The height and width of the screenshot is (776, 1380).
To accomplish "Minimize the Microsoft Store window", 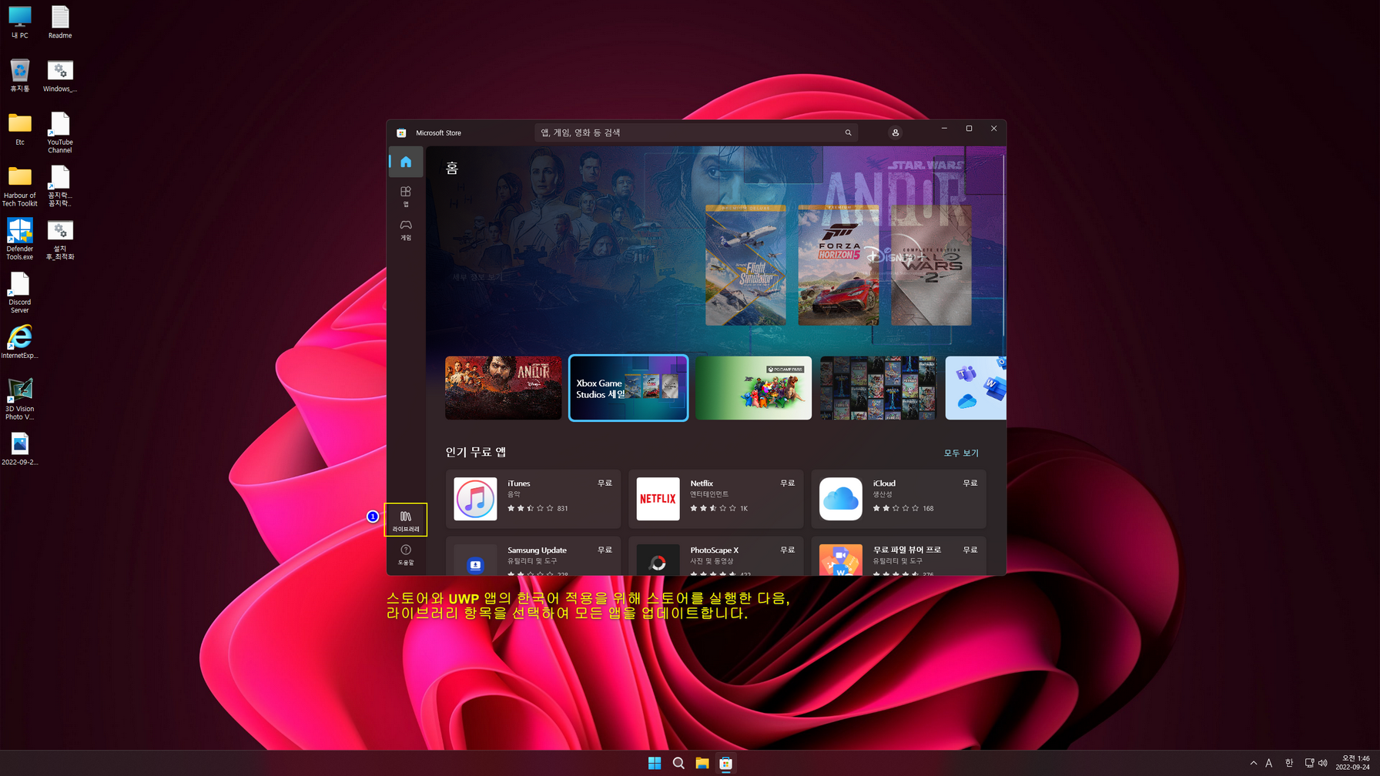I will pos(944,129).
